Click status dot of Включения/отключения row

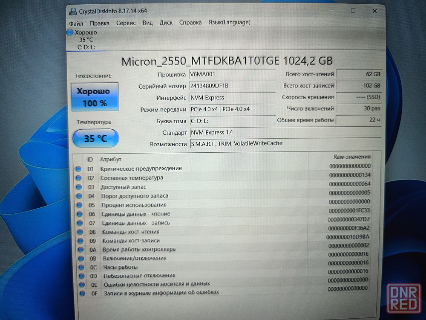81,258
